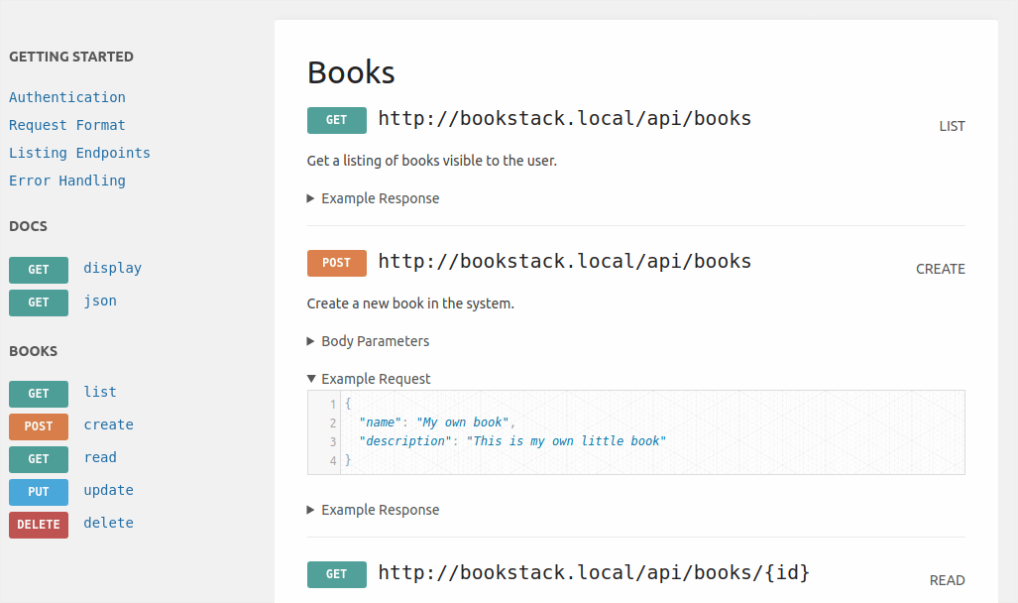Go to books read endpoint
The width and height of the screenshot is (1018, 603).
click(100, 457)
